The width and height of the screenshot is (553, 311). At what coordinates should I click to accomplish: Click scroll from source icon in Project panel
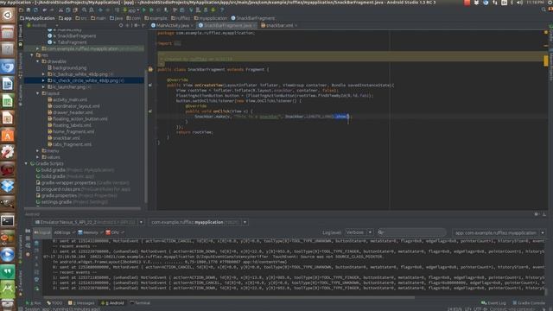coord(121,25)
